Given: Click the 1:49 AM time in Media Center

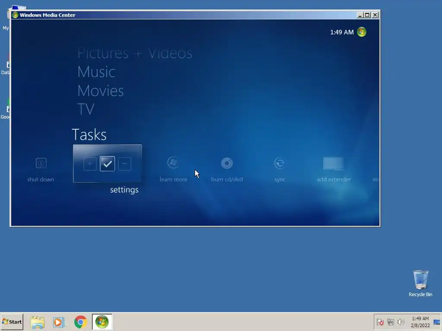Looking at the screenshot, I should click(x=342, y=32).
